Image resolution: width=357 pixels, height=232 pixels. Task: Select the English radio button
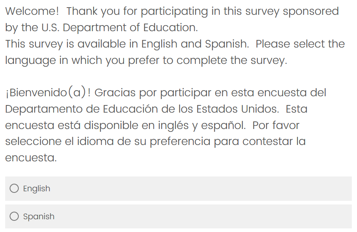coord(14,188)
